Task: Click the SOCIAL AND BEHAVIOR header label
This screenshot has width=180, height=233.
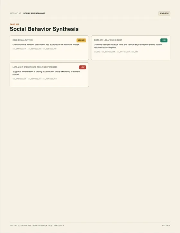Action: pos(34,13)
